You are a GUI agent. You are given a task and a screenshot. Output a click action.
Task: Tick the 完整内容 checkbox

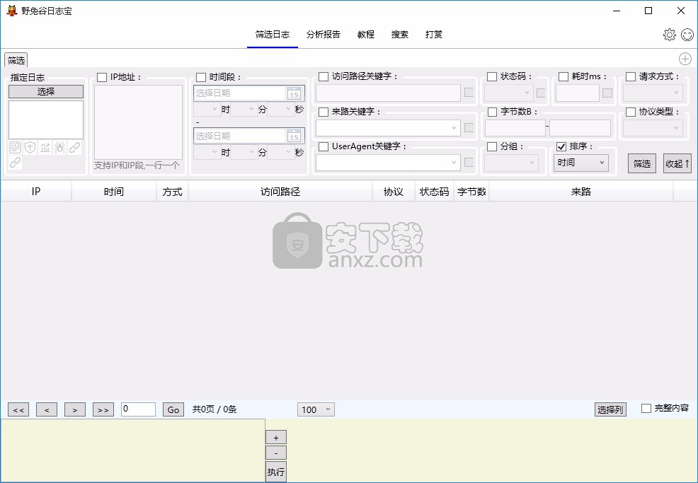coord(646,408)
